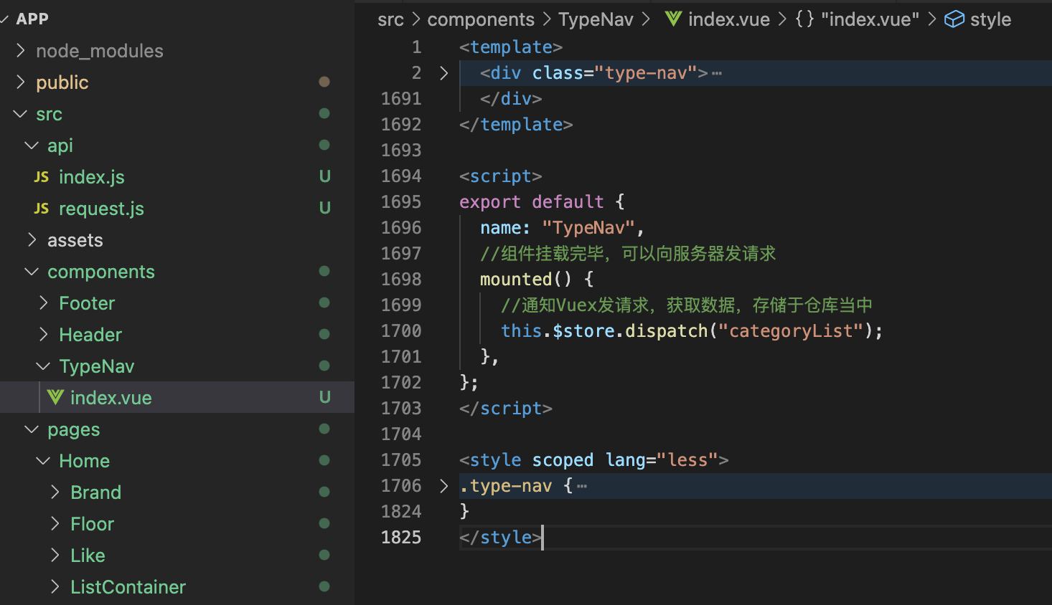Select TypeNav in the breadcrumb path
The width and height of the screenshot is (1052, 605).
click(596, 19)
